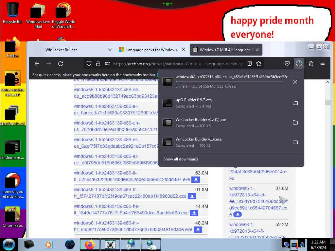This screenshot has height=251, width=335.
Task: Open Recycle Bin desktop icon
Action: point(13,13)
